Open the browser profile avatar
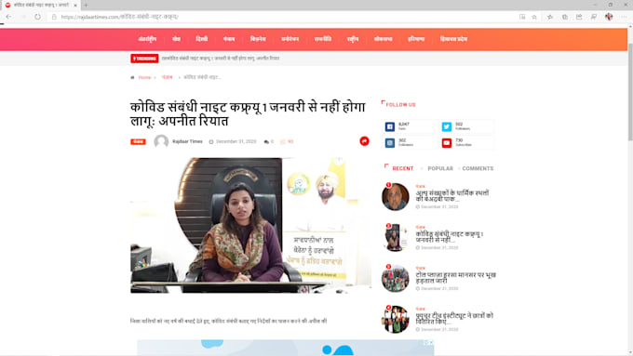 609,17
